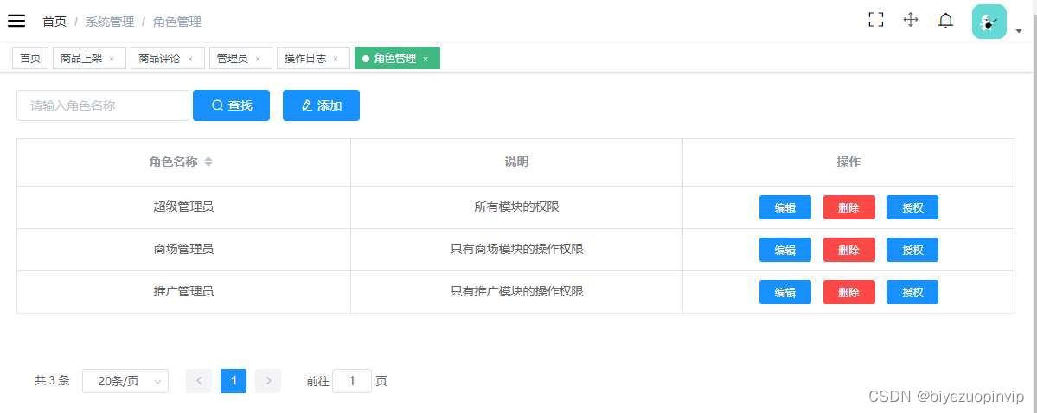Close the 操作日志 tab with its x
Viewport: 1037px width, 413px height.
click(x=336, y=59)
